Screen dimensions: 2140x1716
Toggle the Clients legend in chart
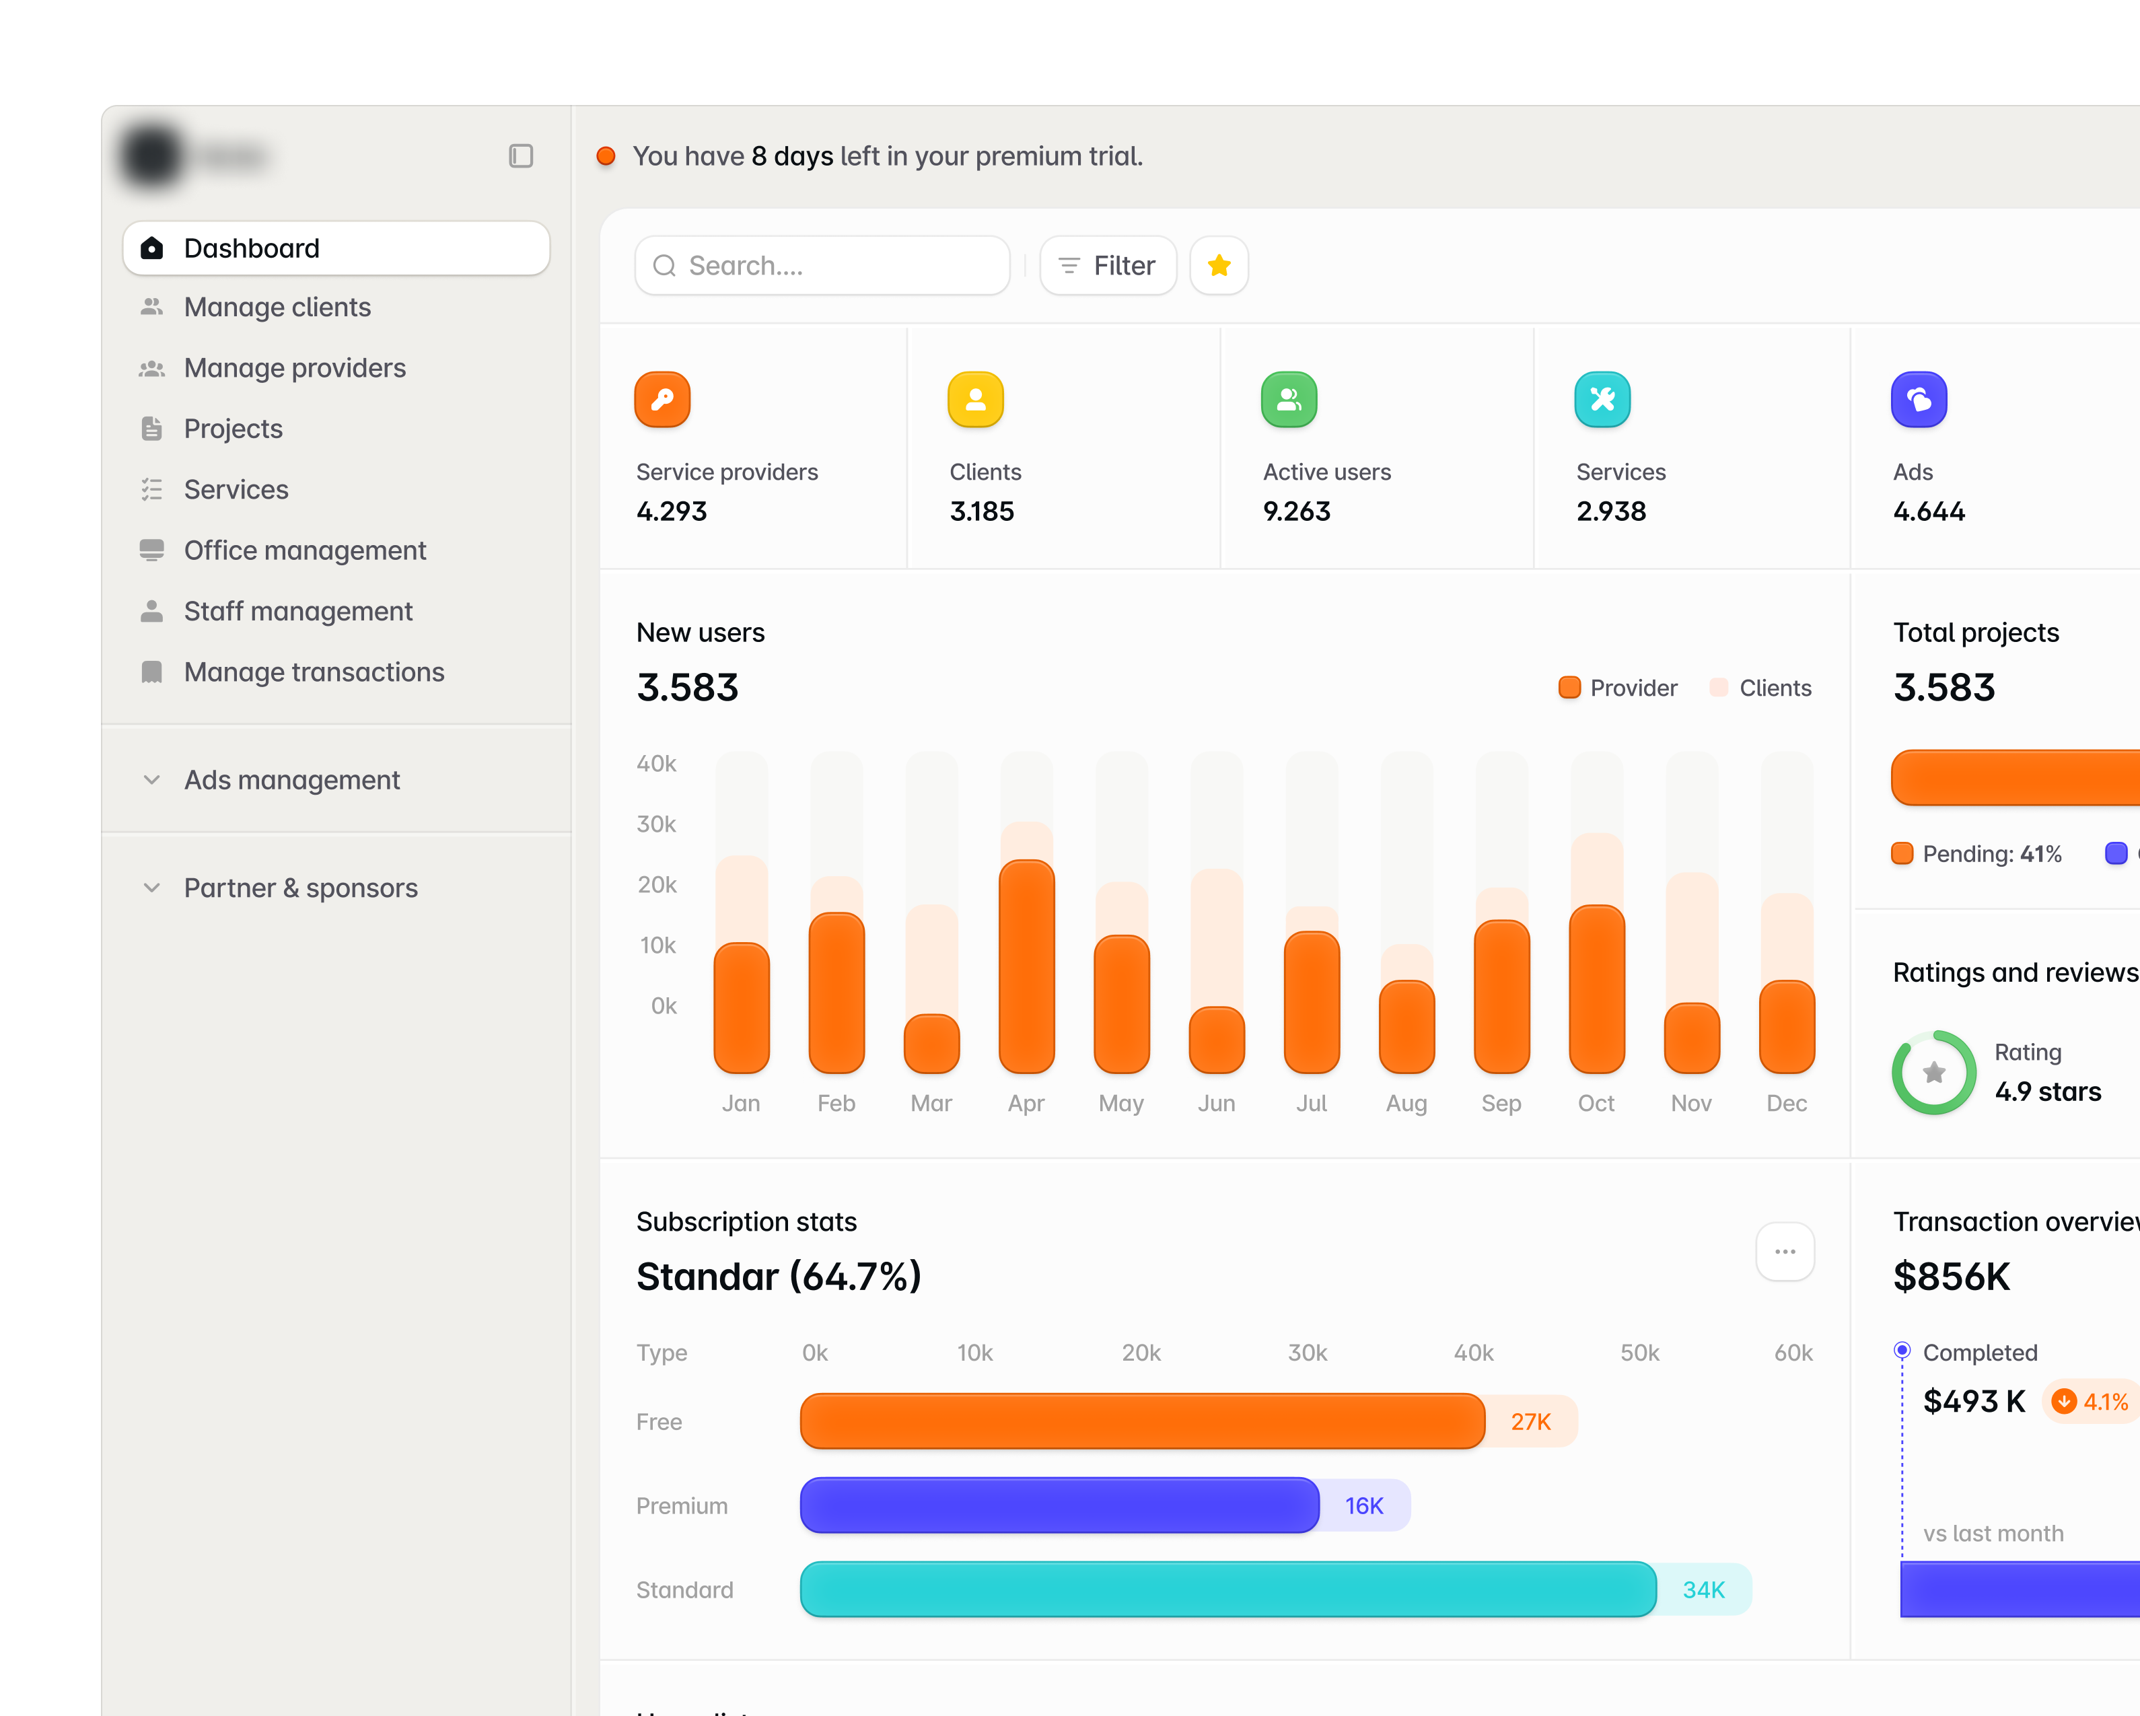point(1761,688)
